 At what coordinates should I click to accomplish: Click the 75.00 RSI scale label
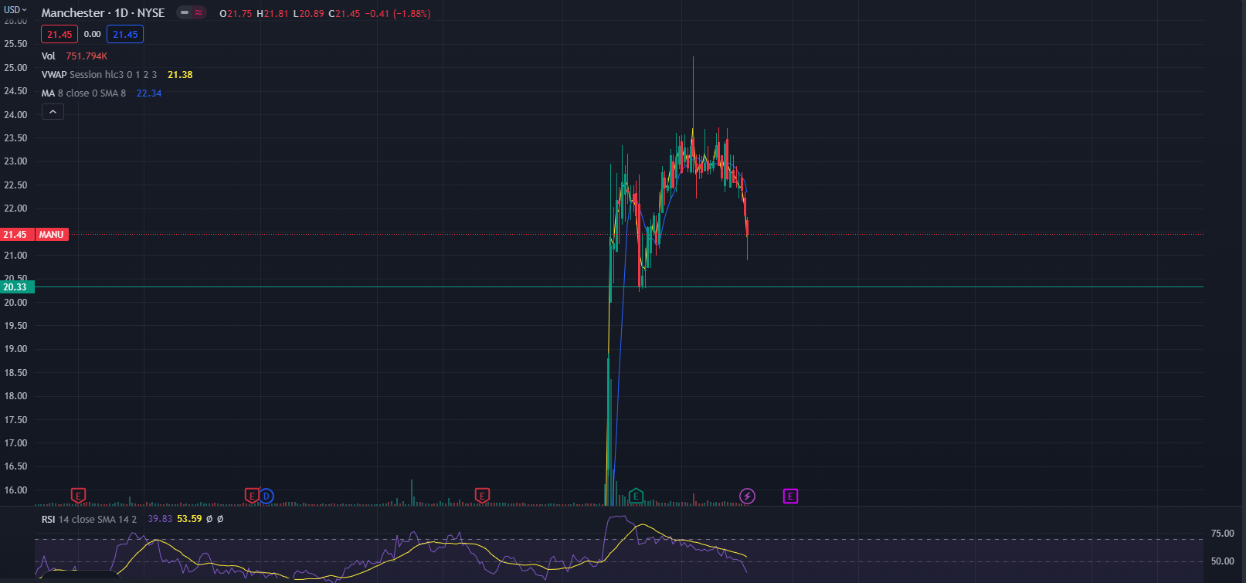pos(1223,534)
